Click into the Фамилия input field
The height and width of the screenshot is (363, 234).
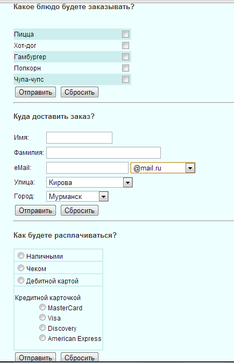(103, 153)
